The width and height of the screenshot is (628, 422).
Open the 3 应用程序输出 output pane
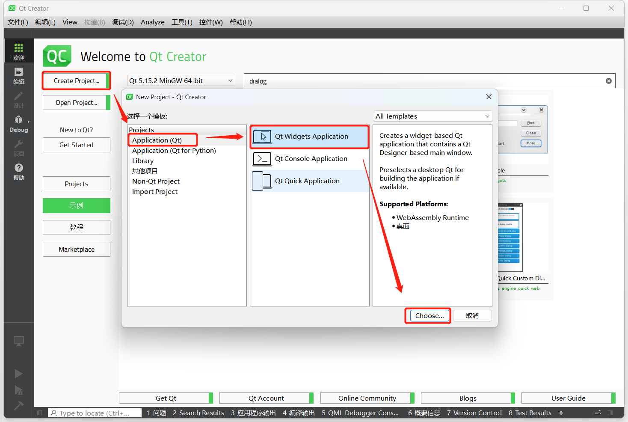(253, 413)
